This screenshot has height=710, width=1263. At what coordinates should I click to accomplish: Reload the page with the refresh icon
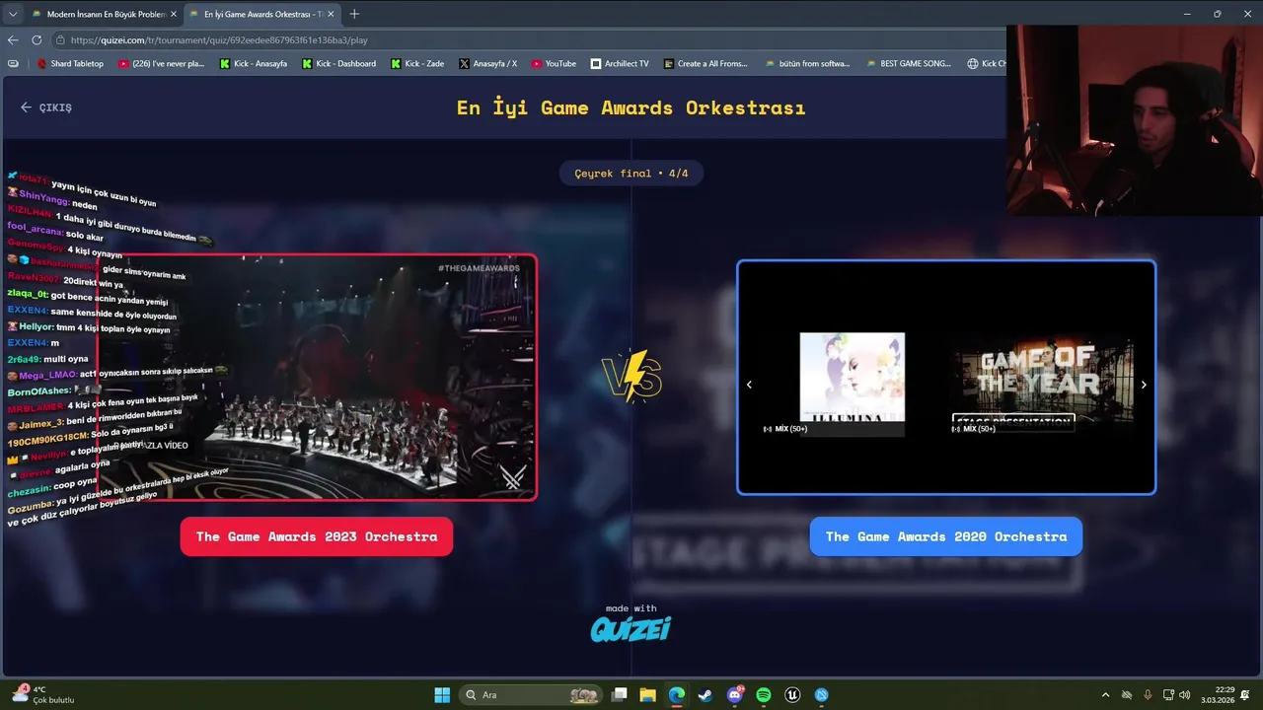tap(37, 40)
